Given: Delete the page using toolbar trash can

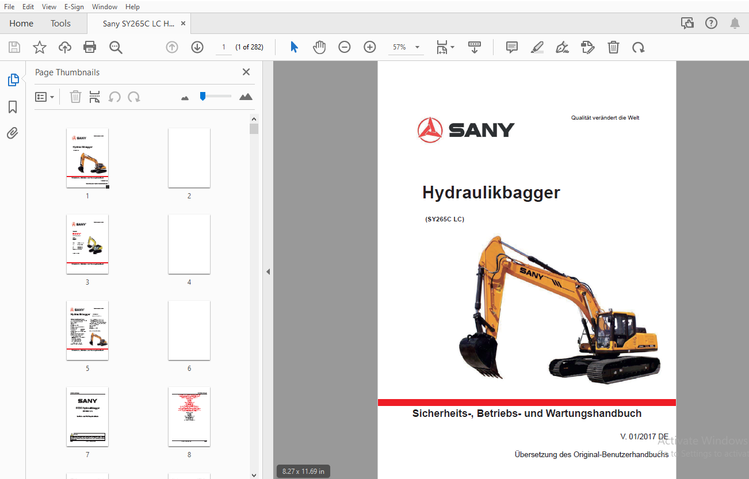Looking at the screenshot, I should point(614,47).
